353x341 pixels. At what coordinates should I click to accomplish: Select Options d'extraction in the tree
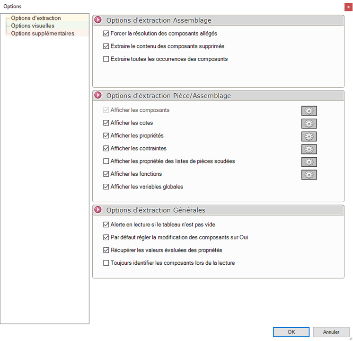(x=36, y=18)
